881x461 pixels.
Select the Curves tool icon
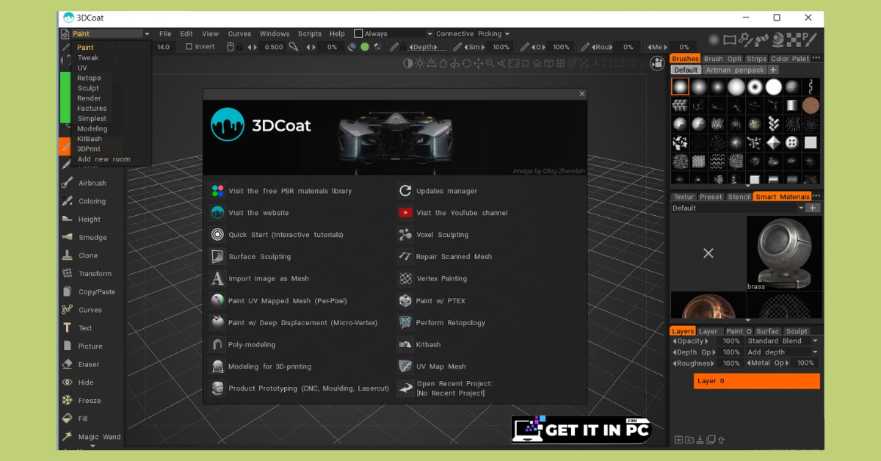[x=67, y=310]
